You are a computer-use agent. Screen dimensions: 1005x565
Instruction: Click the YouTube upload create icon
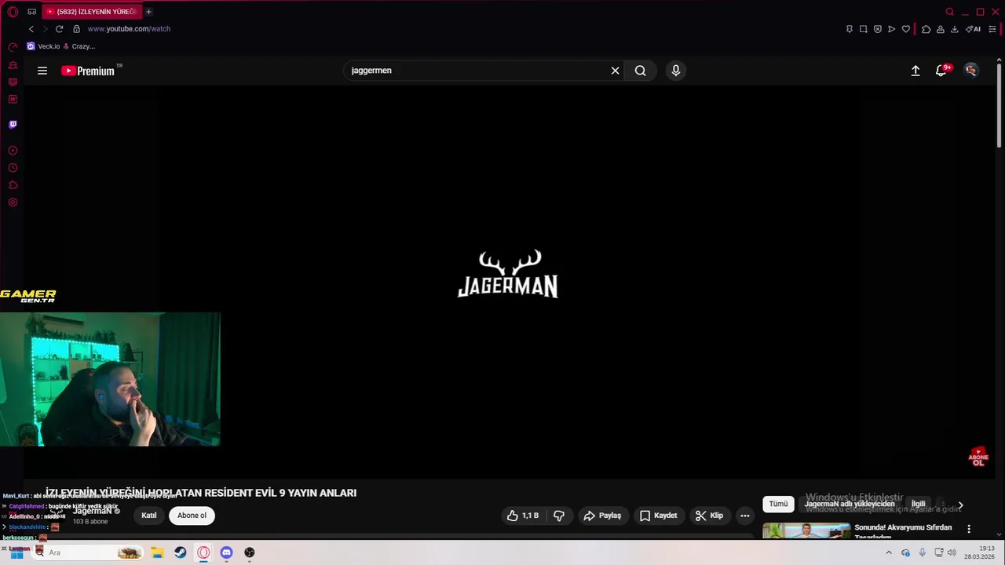(x=915, y=71)
